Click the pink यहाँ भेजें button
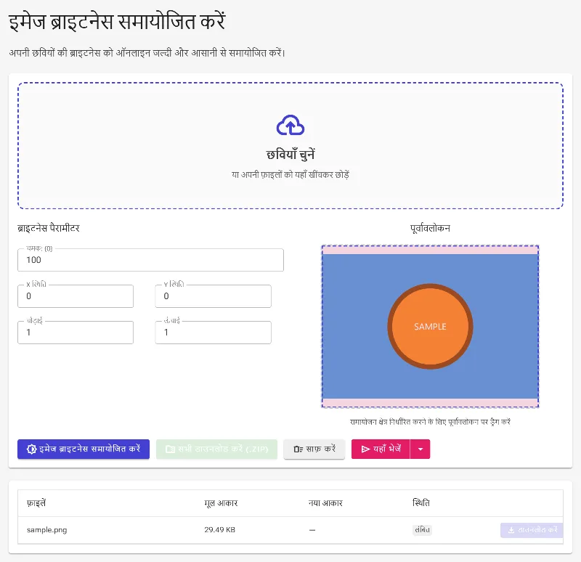 point(381,449)
